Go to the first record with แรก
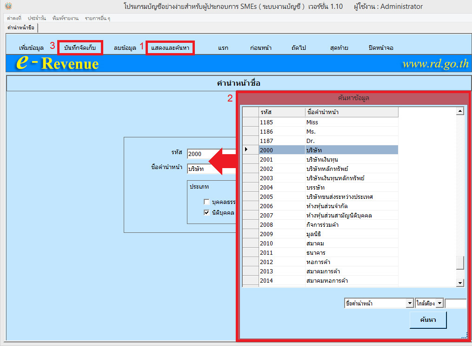 223,48
